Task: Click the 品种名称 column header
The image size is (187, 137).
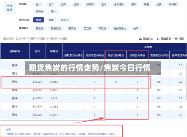Action: tap(15, 51)
